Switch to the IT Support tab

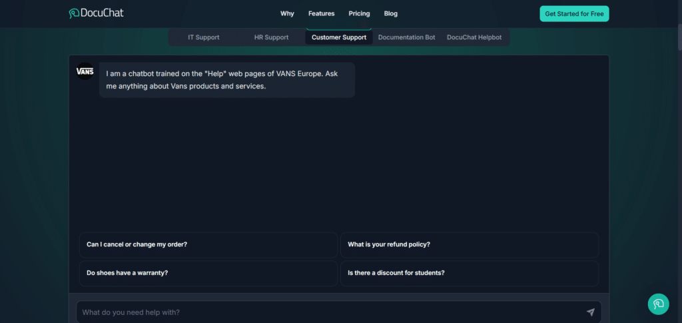[203, 37]
